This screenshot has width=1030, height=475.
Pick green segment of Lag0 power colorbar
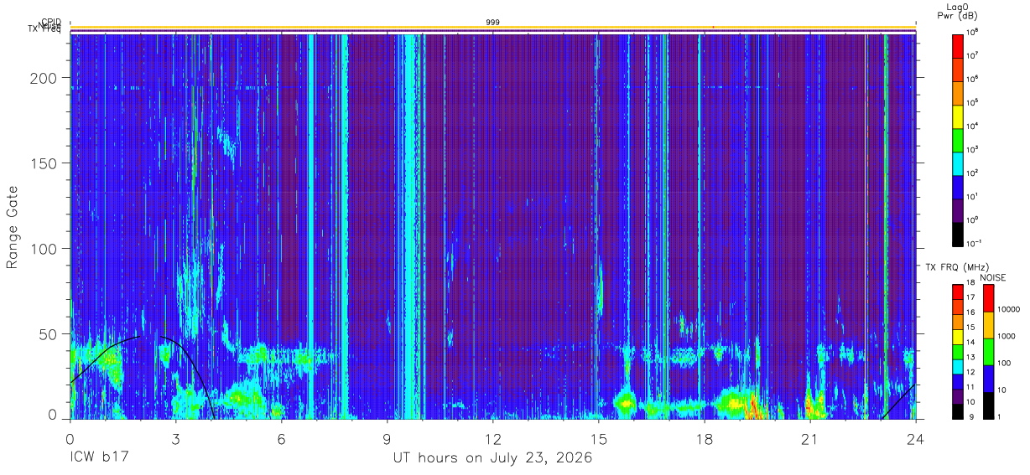pos(959,139)
